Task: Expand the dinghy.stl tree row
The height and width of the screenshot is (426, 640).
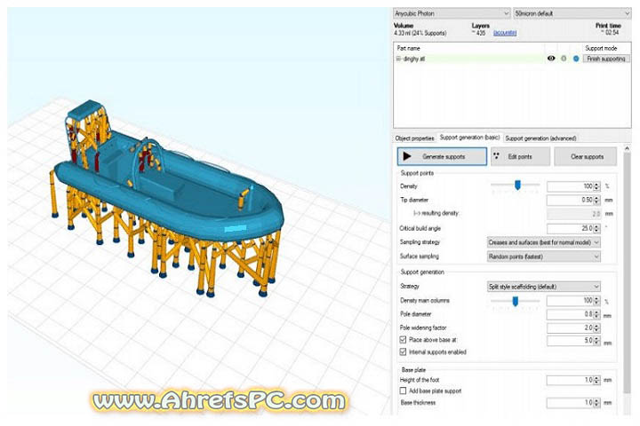Action: coord(398,59)
